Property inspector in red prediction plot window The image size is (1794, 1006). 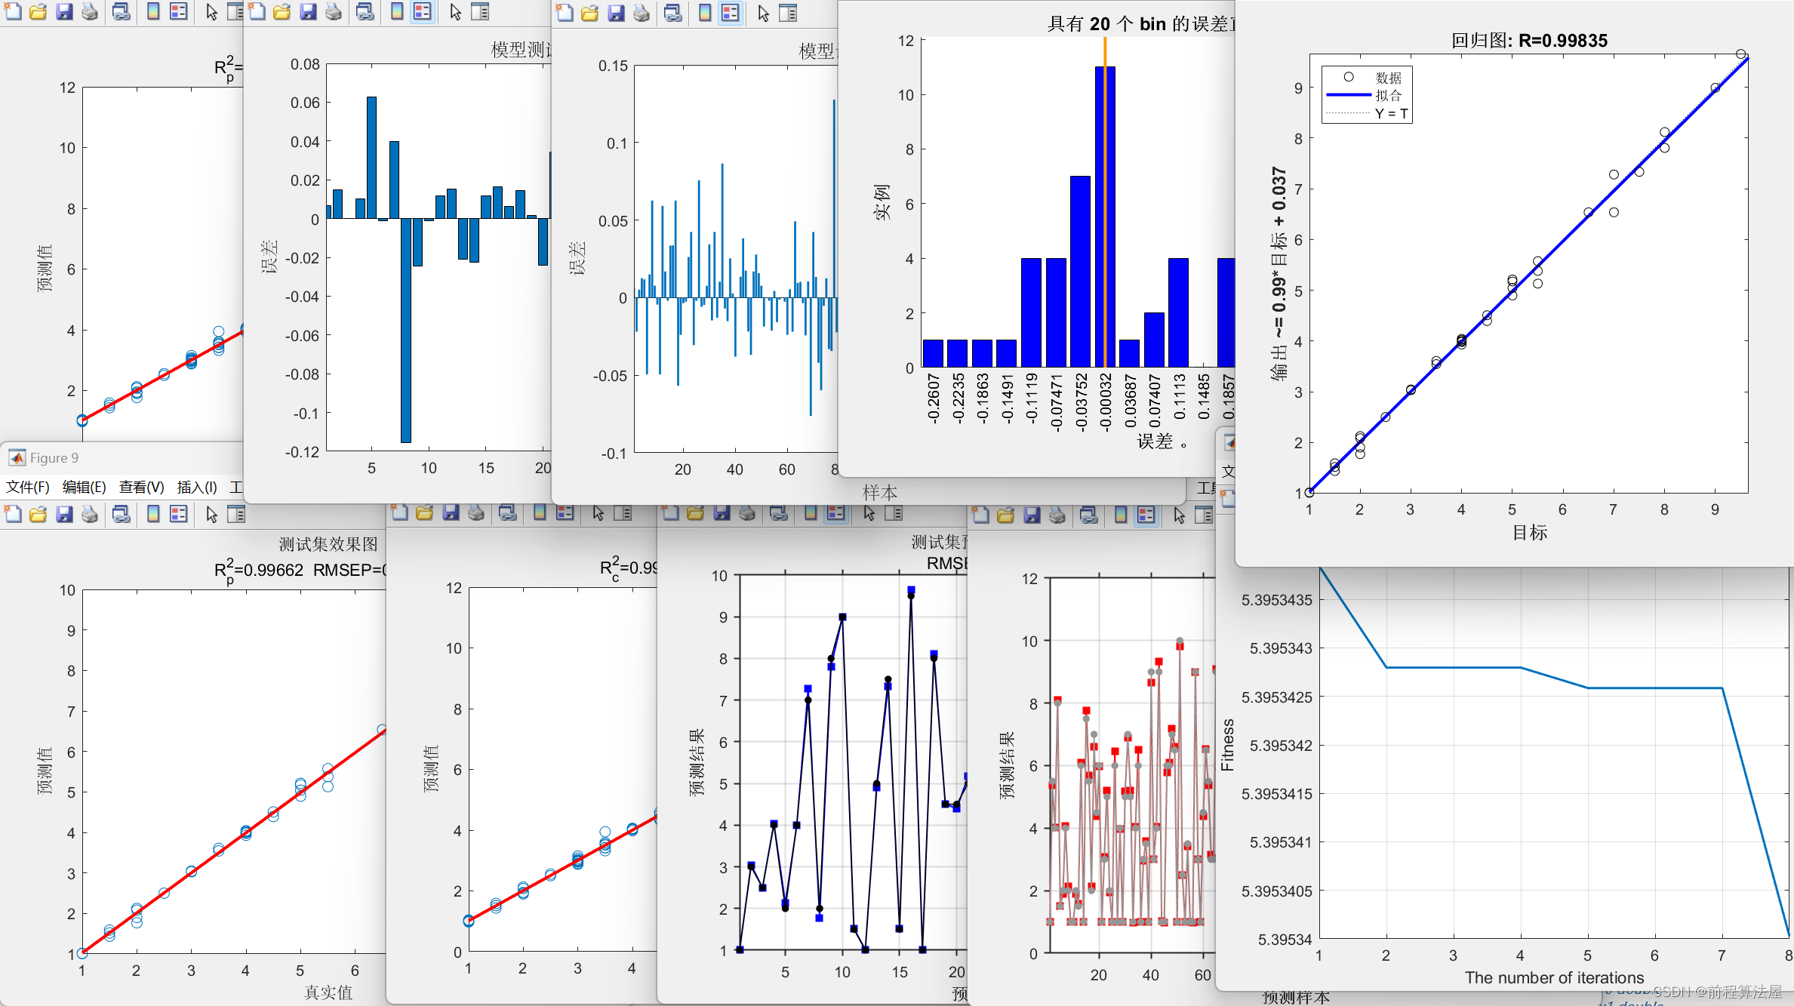click(1204, 515)
